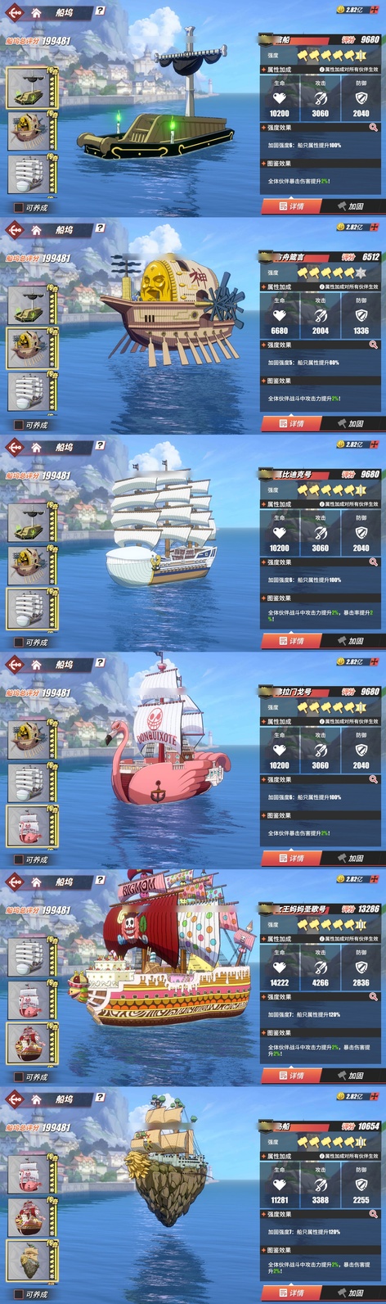Enable 可养成 checkbox under the coffin boat list
This screenshot has height=1304, width=386.
point(19,208)
